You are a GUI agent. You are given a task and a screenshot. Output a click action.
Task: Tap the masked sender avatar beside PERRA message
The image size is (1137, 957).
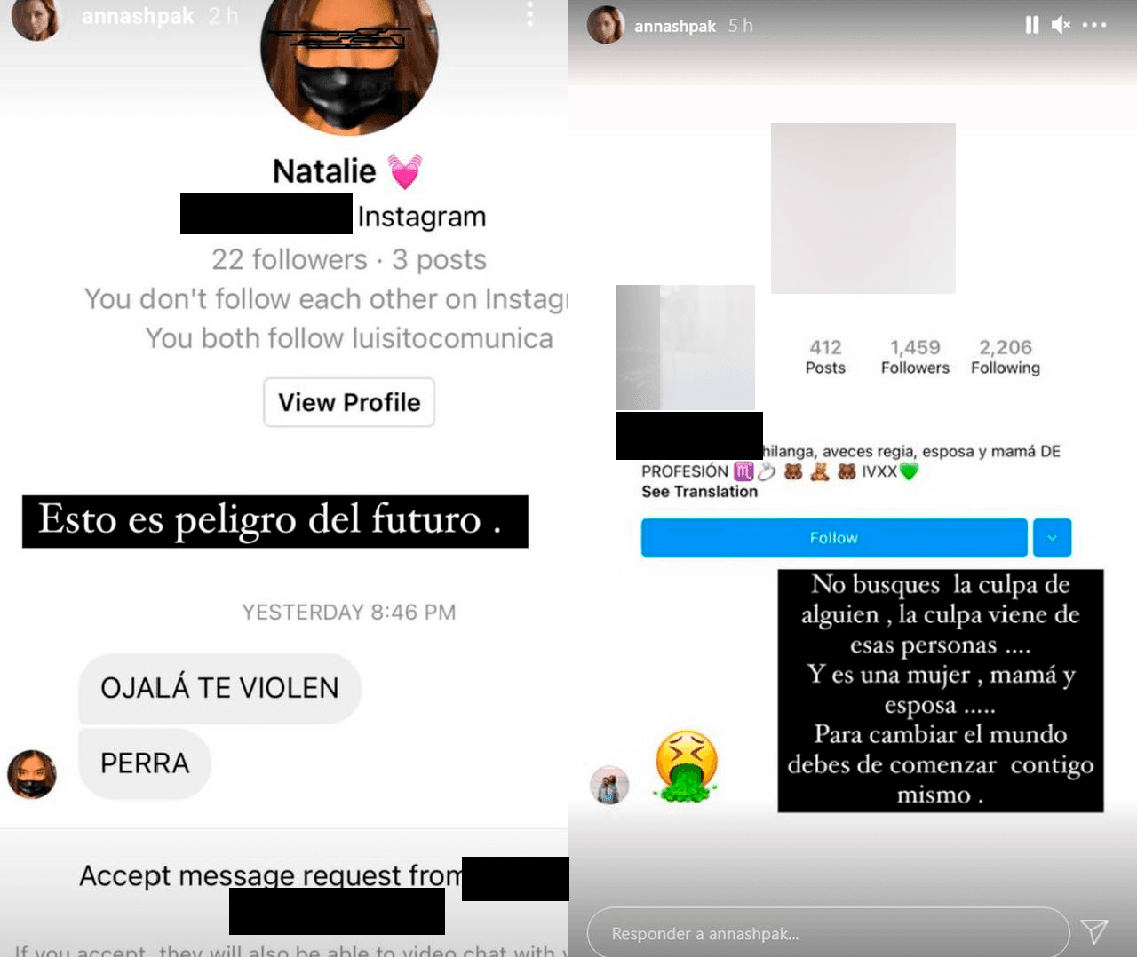point(32,774)
